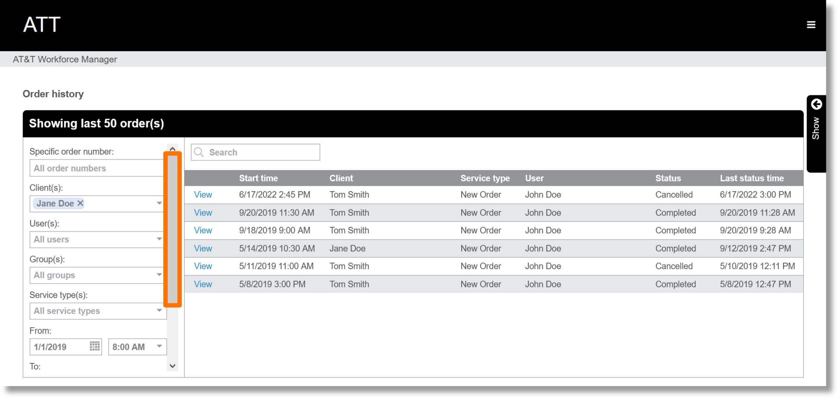The height and width of the screenshot is (398, 838).
Task: Click the hamburger menu icon top-right
Action: (x=811, y=24)
